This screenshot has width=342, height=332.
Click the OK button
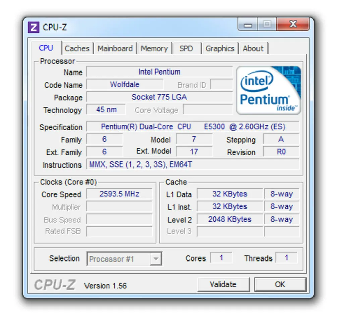pyautogui.click(x=280, y=284)
